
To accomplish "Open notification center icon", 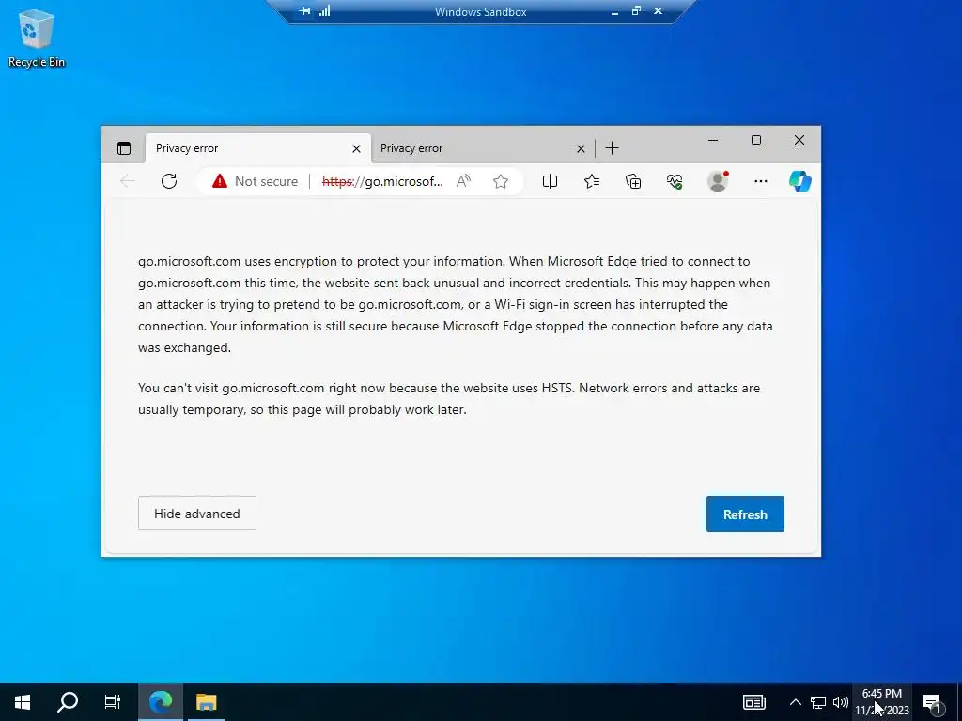I will point(933,702).
